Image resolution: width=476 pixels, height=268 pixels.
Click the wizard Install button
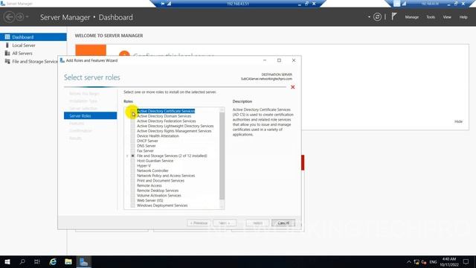(x=257, y=223)
